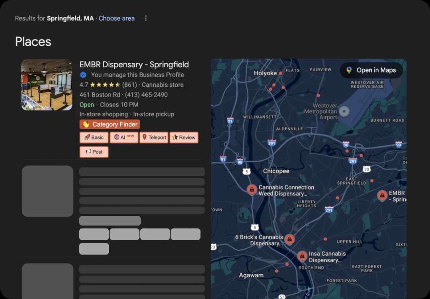The image size is (430, 299).
Task: Select the 6 Brick's Cannabis map pin
Action: pos(289,239)
